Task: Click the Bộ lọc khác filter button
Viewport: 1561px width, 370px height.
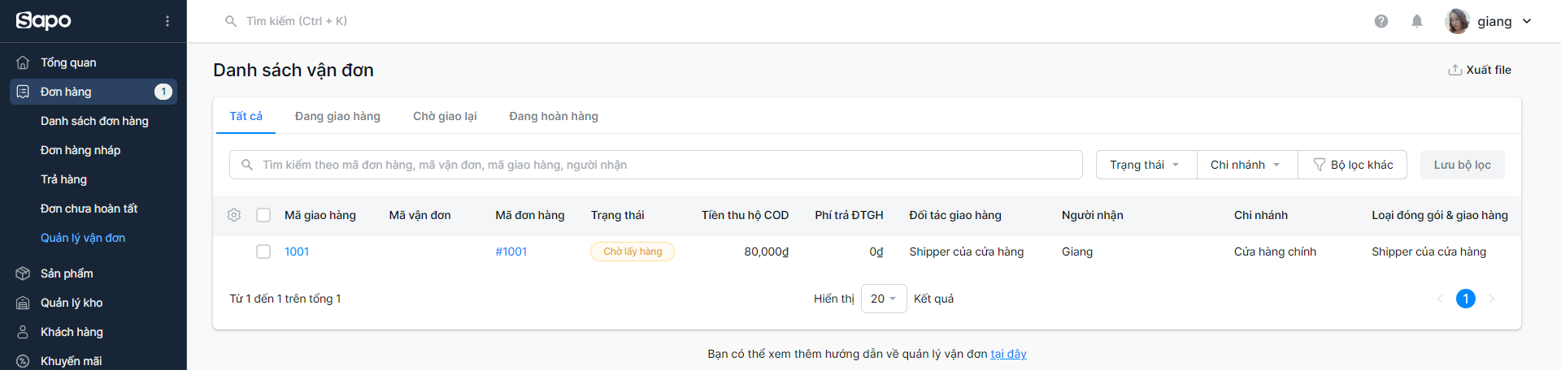Action: point(1354,165)
